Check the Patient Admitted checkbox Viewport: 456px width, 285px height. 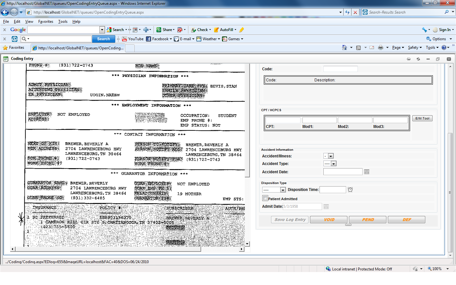(x=265, y=198)
